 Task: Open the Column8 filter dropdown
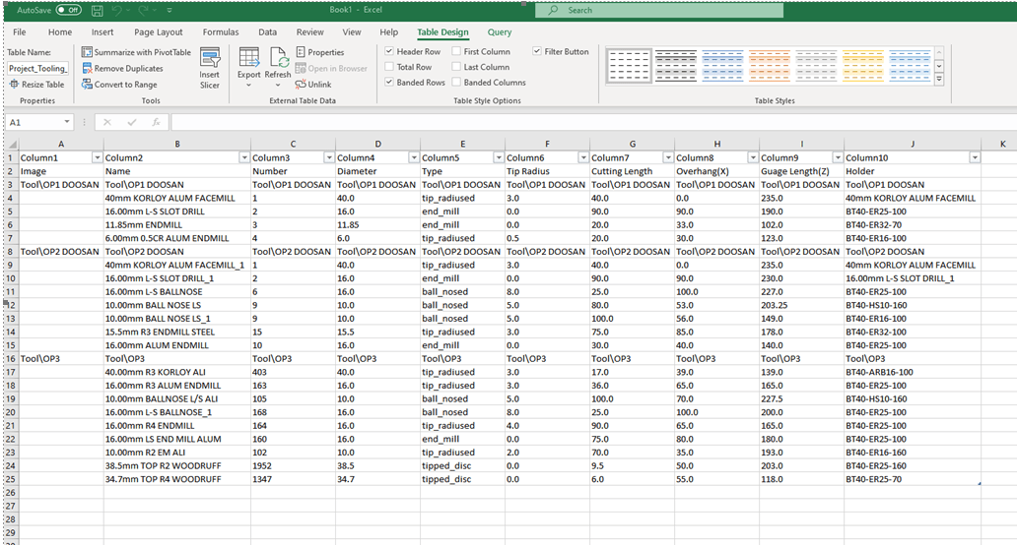click(x=753, y=158)
